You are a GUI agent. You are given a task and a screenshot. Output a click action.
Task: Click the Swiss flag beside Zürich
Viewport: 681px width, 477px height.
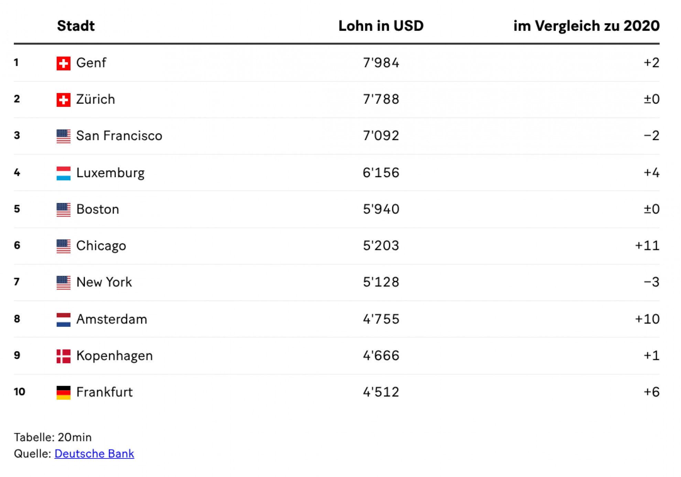[x=64, y=100]
